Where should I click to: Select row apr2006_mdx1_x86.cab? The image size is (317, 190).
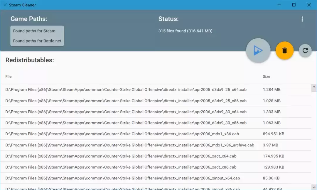(x=156, y=134)
